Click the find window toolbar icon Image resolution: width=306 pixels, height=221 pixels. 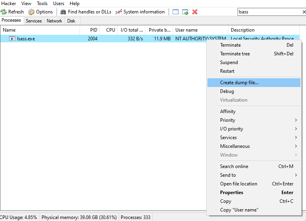(176, 12)
